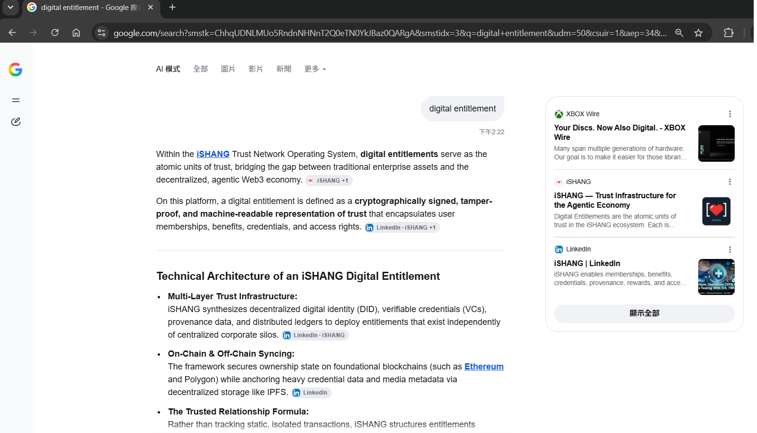Open options for XBOX Wire source card
This screenshot has width=757, height=433.
[x=730, y=114]
